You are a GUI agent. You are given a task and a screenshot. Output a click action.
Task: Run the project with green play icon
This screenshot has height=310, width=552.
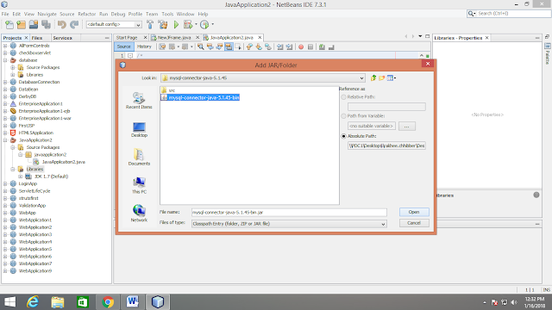click(176, 25)
